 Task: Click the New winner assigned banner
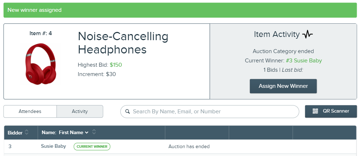click(x=180, y=10)
